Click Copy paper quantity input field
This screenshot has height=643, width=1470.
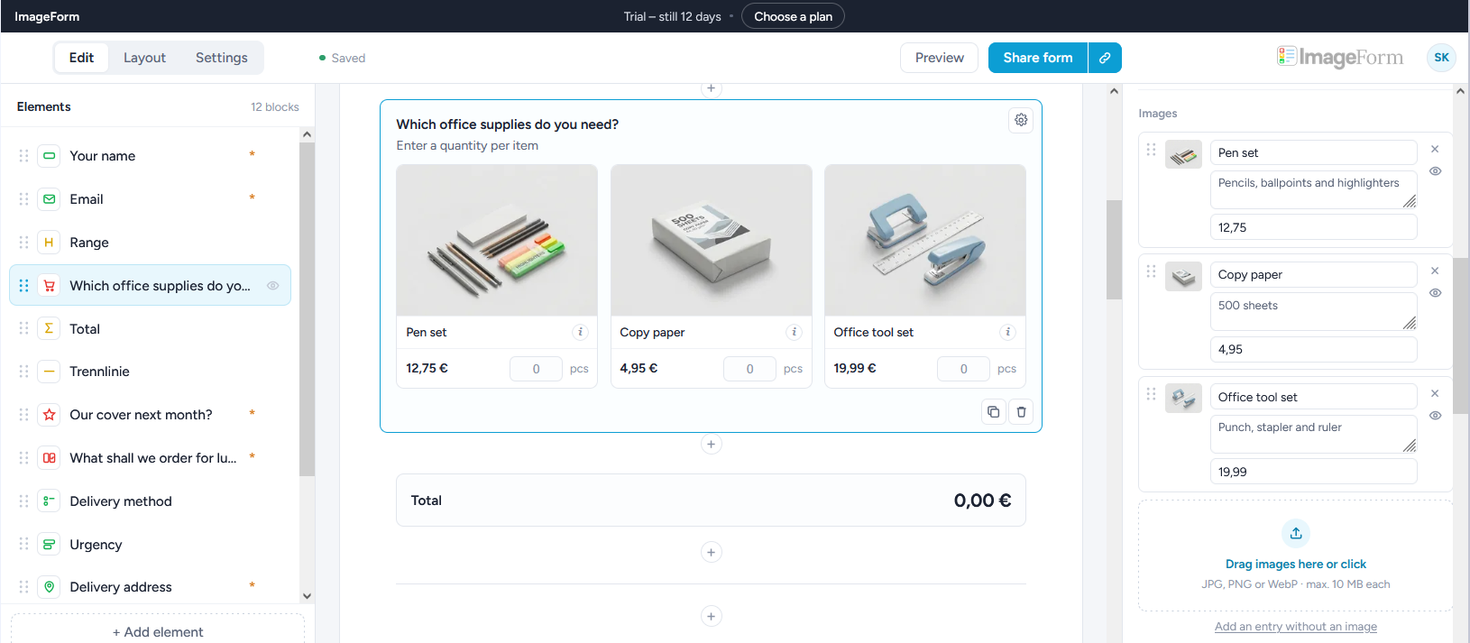(x=749, y=369)
